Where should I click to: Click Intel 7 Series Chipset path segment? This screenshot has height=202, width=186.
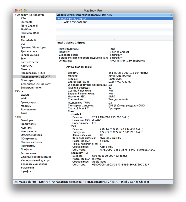[x=135, y=182]
